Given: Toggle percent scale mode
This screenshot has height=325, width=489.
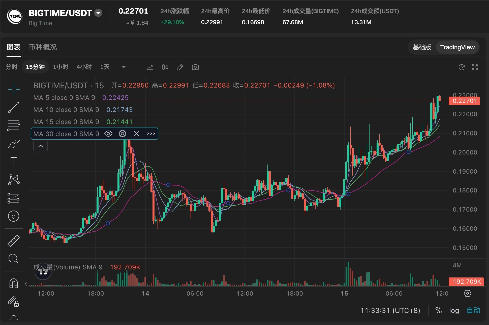Looking at the screenshot, I should pos(439,310).
